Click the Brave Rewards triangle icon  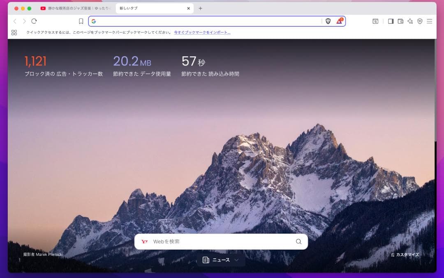tap(339, 21)
